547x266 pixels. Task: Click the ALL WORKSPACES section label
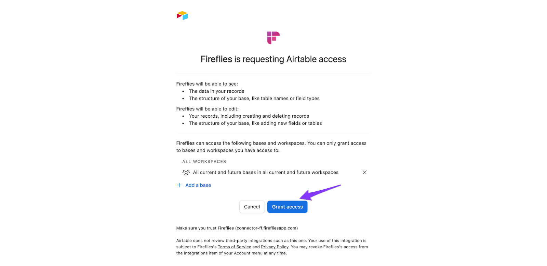(x=204, y=162)
